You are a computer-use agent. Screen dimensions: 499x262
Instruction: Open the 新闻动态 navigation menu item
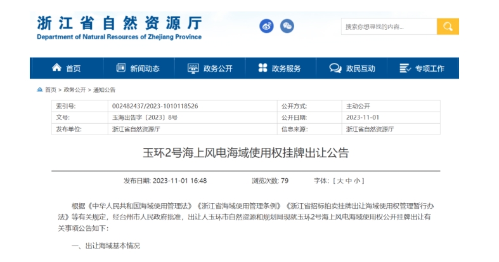click(x=138, y=68)
